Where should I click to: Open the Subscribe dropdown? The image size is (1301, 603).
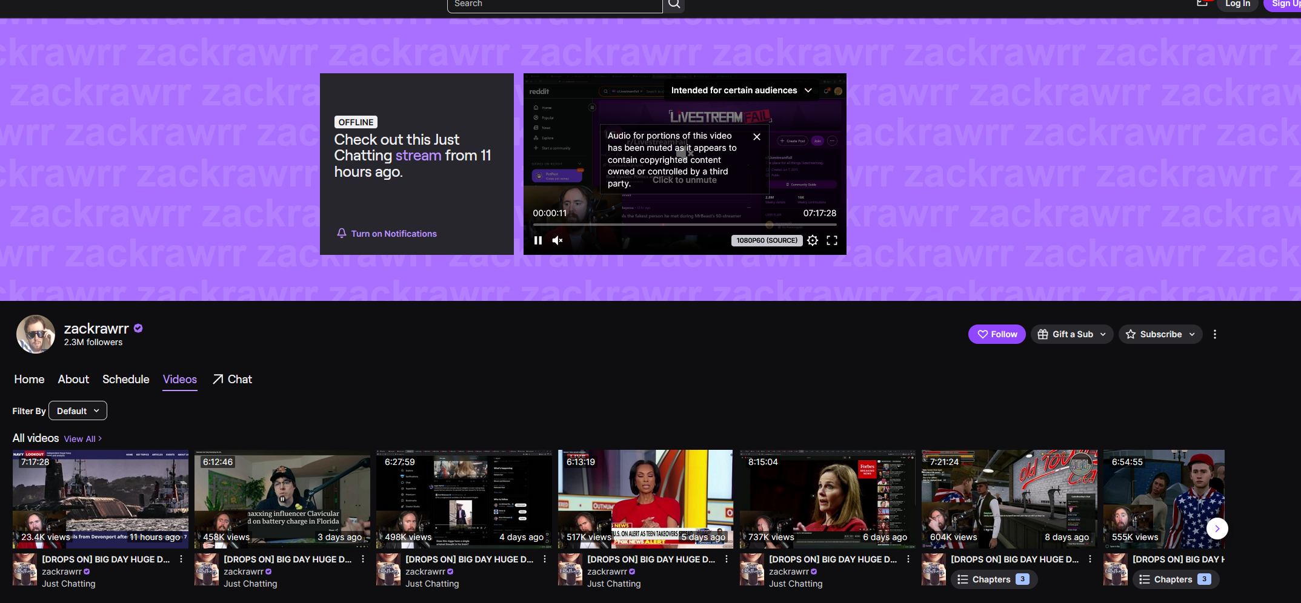tap(1160, 334)
